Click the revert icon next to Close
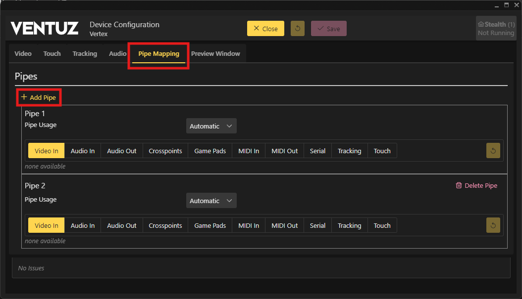Screen dimensions: 522x299 point(297,29)
